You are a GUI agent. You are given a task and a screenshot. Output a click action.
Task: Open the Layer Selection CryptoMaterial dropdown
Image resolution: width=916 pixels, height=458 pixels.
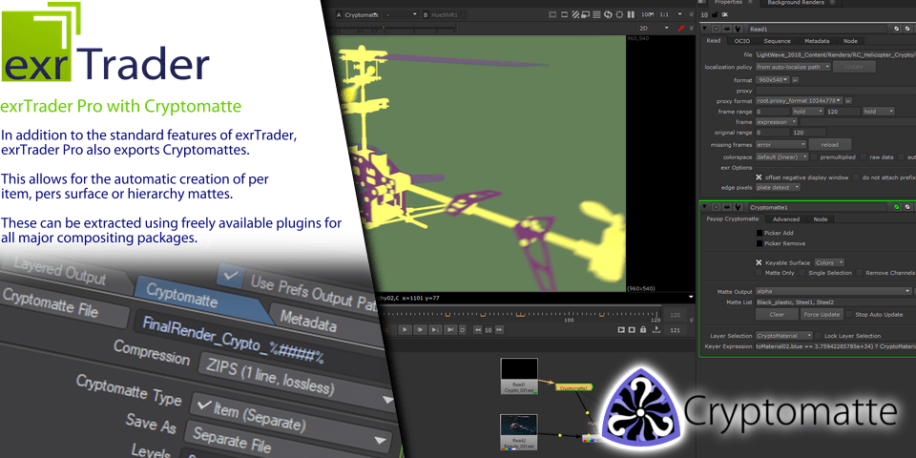784,336
